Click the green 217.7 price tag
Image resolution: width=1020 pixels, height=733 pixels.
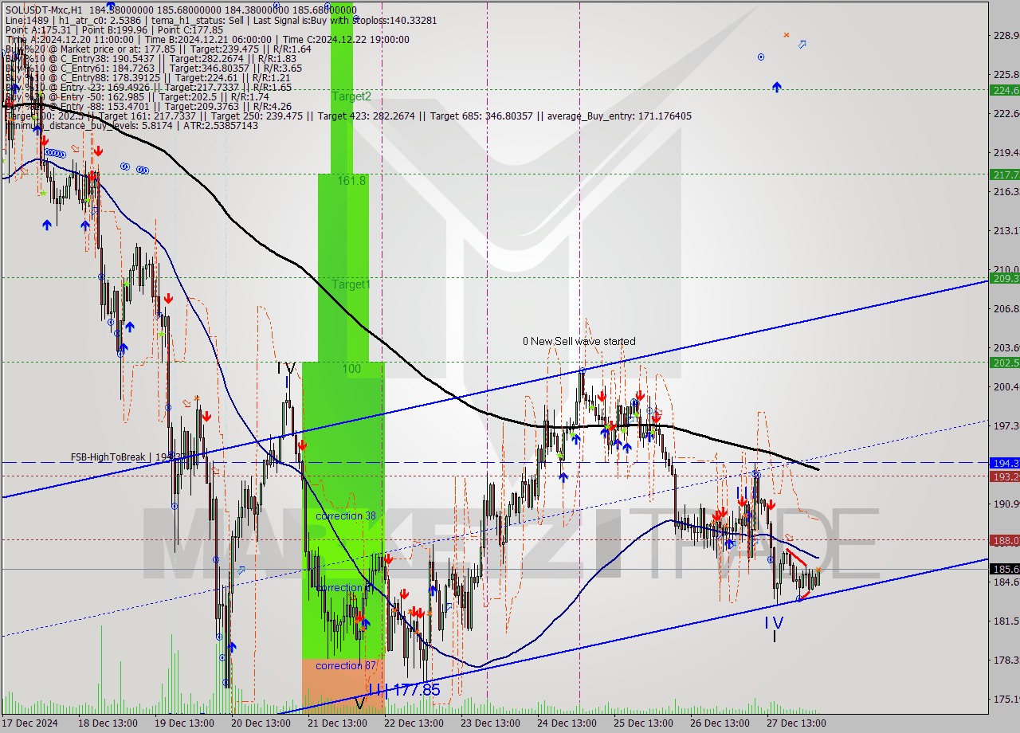tap(1004, 174)
